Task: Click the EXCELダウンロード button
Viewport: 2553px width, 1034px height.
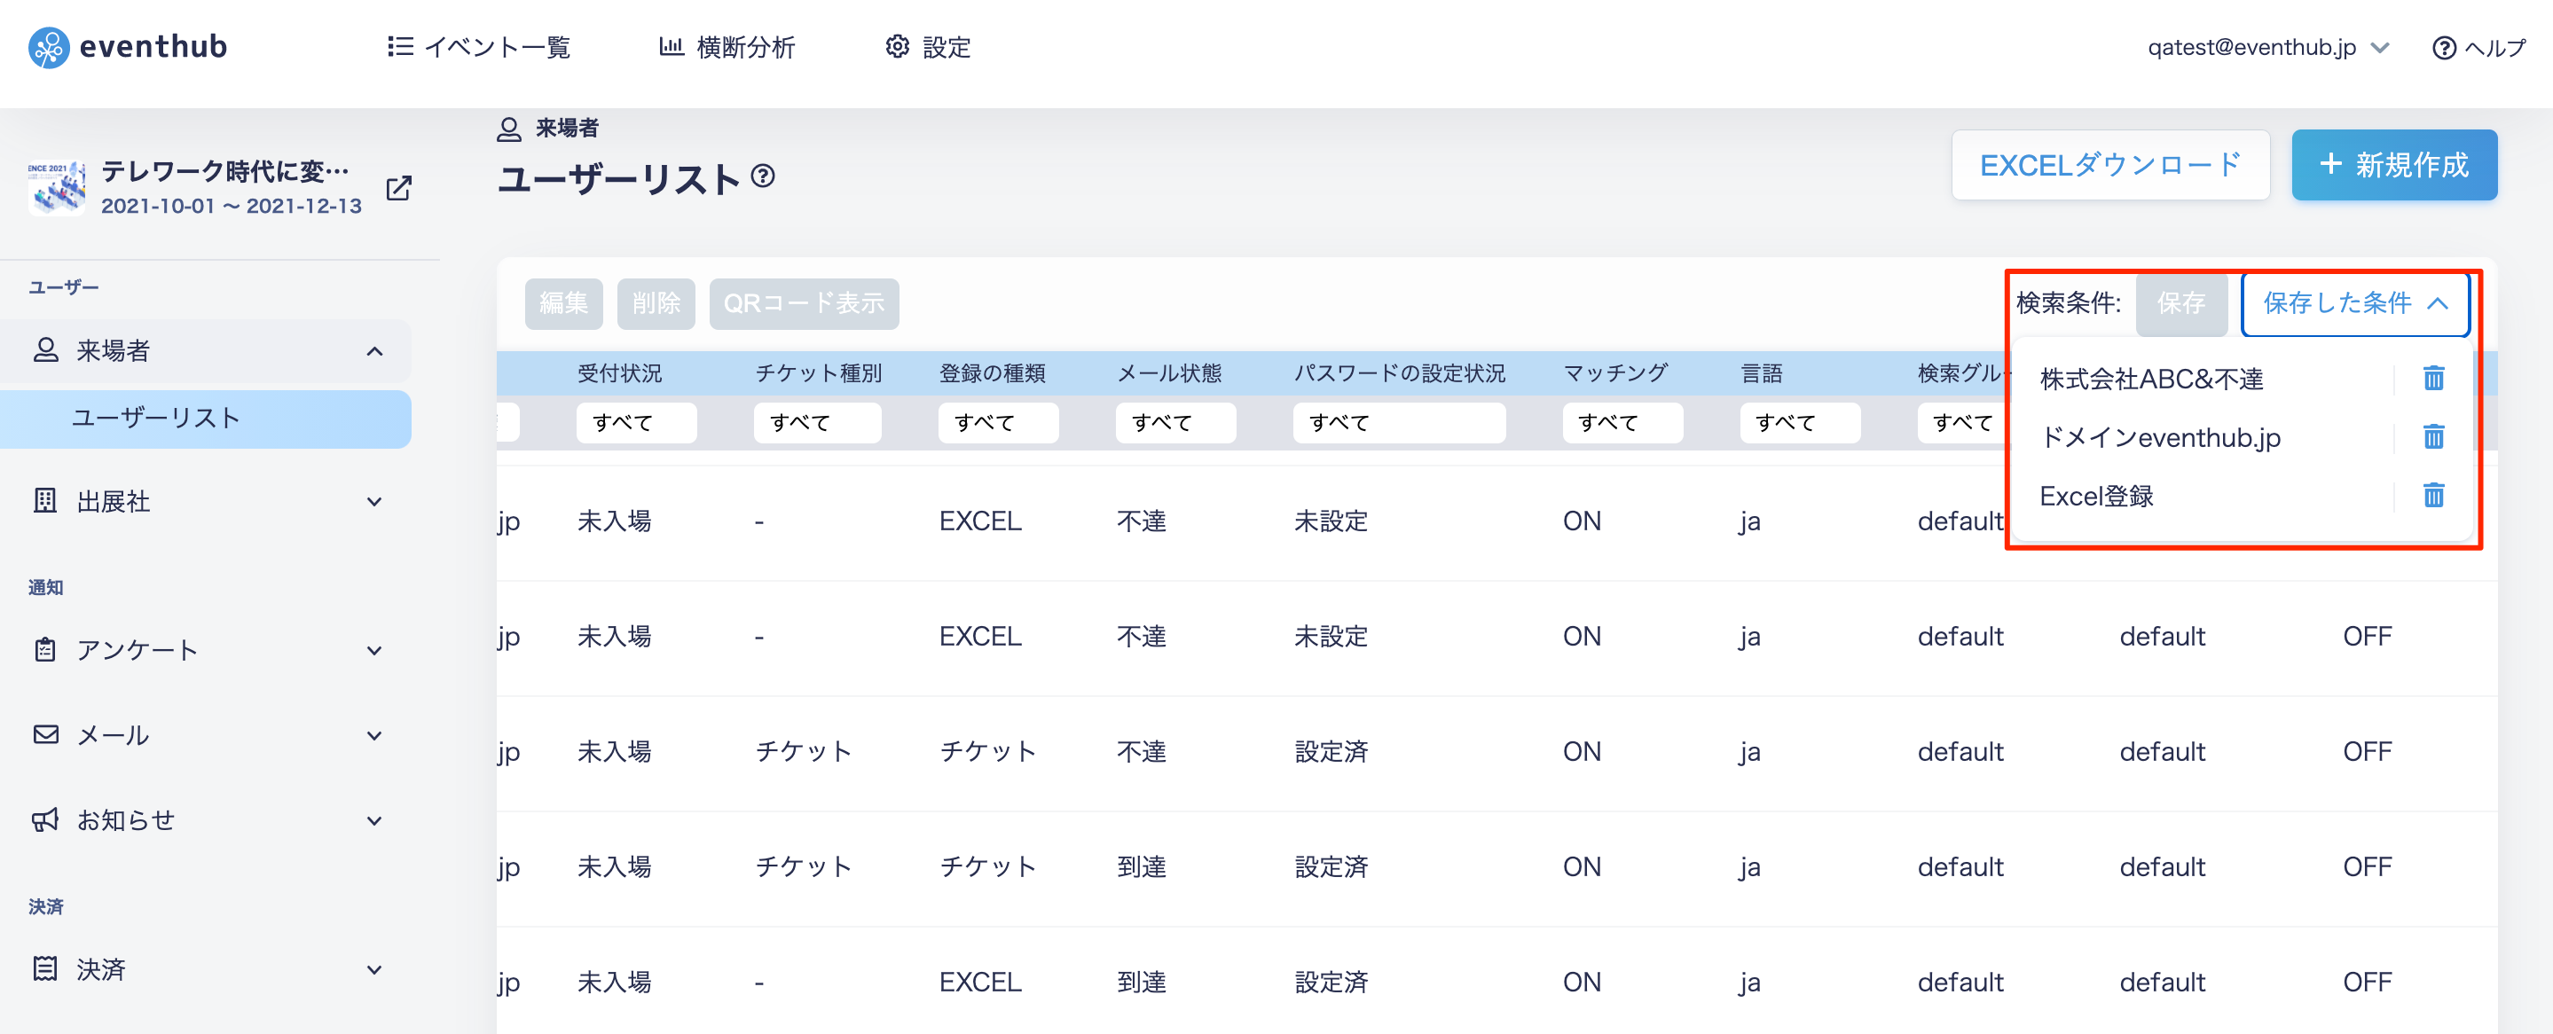Action: coord(2110,164)
